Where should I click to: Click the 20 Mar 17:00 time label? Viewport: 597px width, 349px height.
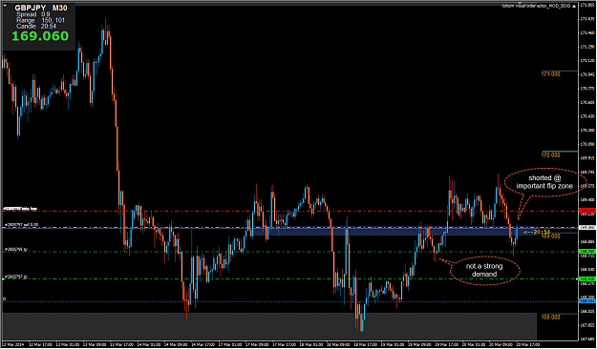527,344
